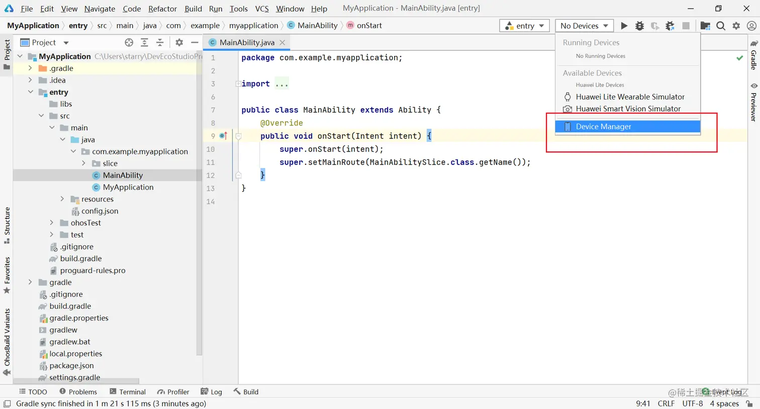The width and height of the screenshot is (760, 409).
Task: Click the status bar tool window toggle icon
Action: [x=7, y=403]
